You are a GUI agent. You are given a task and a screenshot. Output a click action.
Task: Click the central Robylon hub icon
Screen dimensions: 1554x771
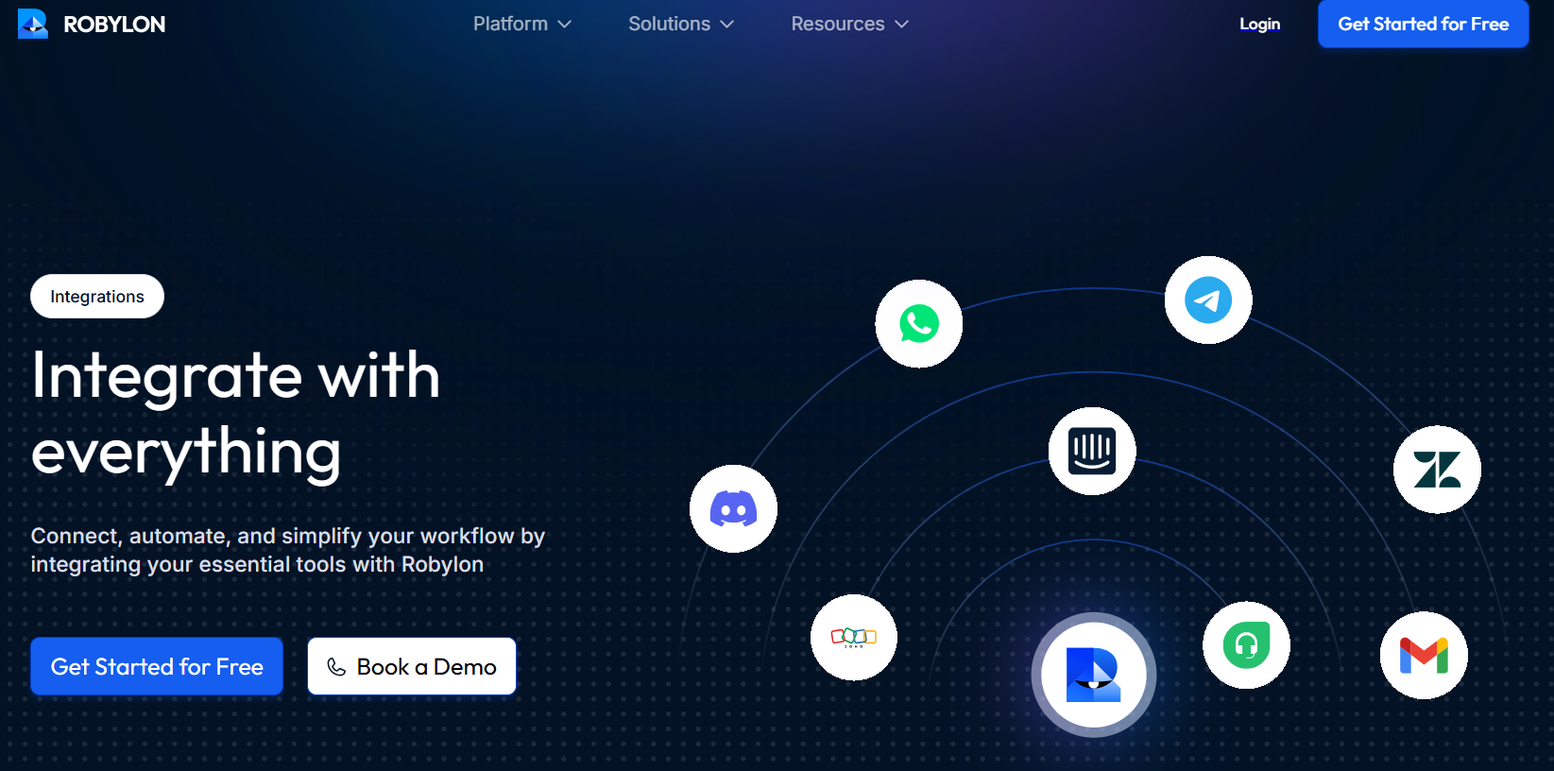1094,676
